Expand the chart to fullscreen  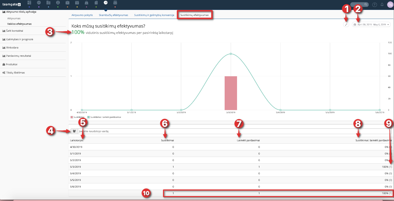coord(346,25)
